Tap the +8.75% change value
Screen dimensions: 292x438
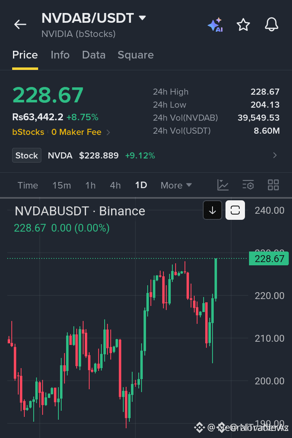pyautogui.click(x=82, y=117)
